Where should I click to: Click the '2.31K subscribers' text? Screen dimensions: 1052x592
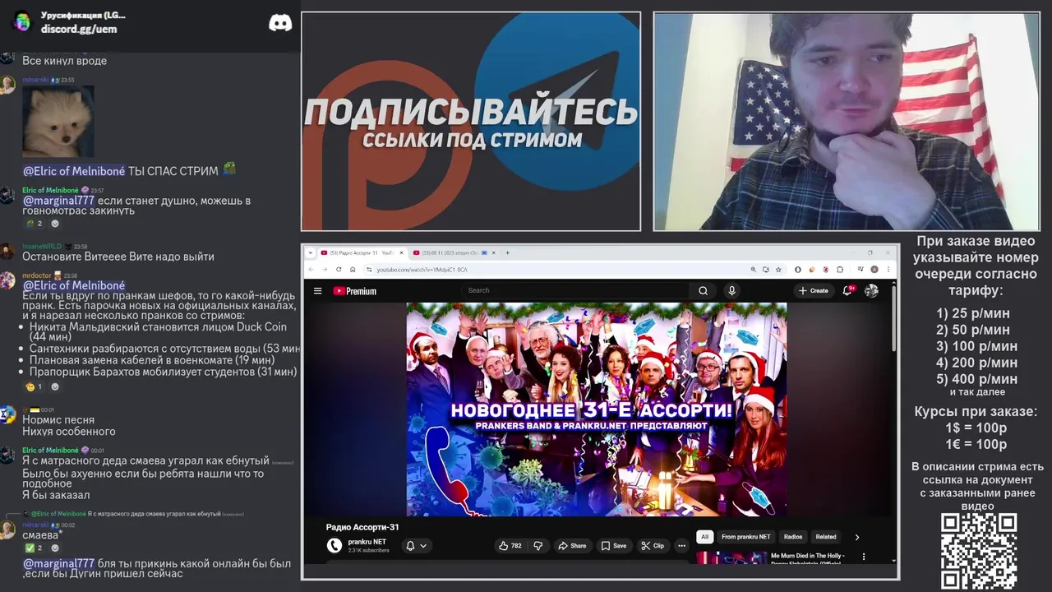368,550
